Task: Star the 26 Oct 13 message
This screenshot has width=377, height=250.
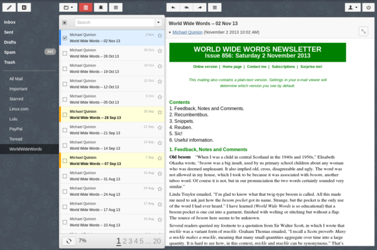Action: 160,51
